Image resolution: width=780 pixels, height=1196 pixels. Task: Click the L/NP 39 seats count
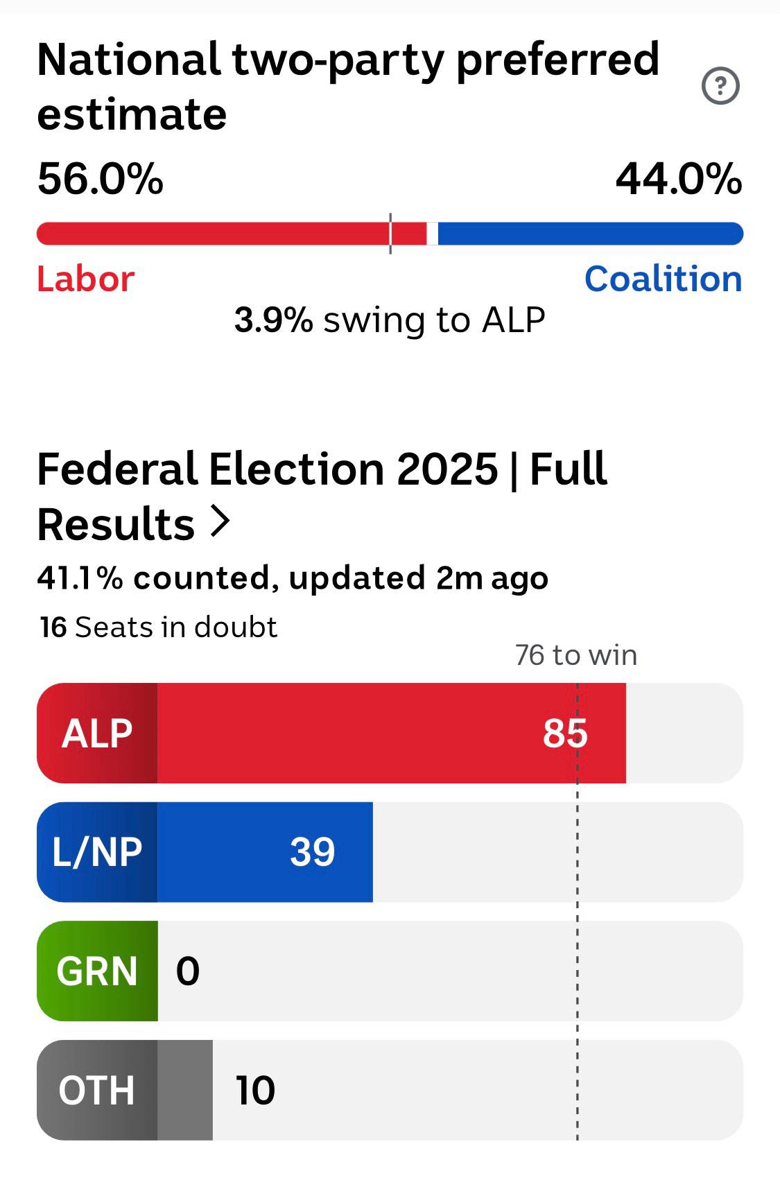pyautogui.click(x=312, y=852)
